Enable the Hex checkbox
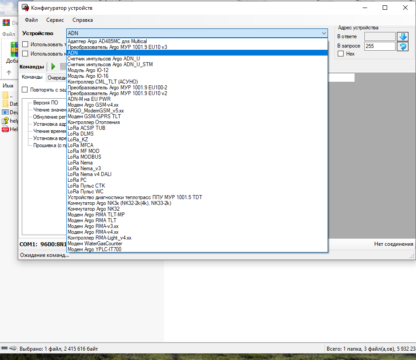The width and height of the screenshot is (416, 360). [x=341, y=54]
